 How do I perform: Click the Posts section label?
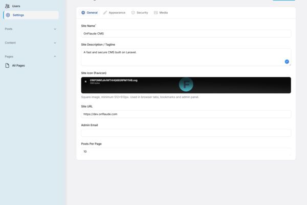click(9, 29)
